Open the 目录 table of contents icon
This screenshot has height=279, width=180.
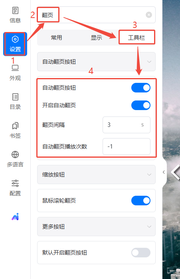click(15, 102)
